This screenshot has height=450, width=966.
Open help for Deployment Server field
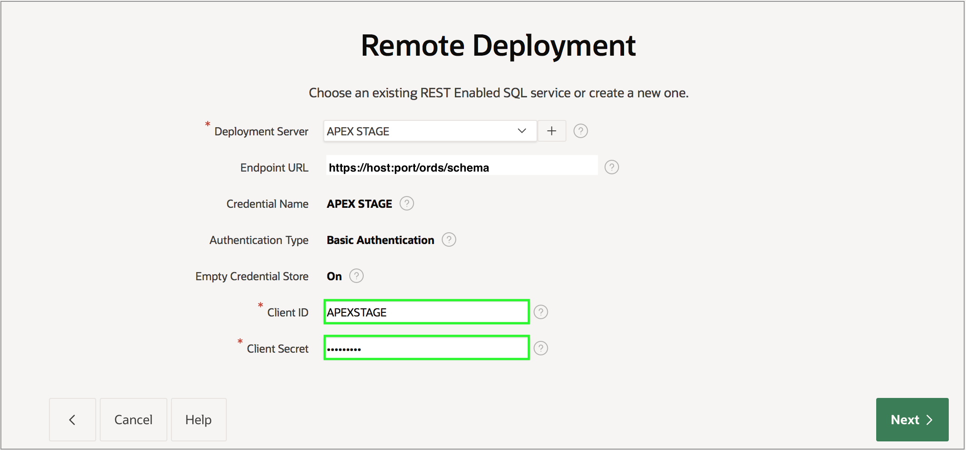pyautogui.click(x=581, y=131)
